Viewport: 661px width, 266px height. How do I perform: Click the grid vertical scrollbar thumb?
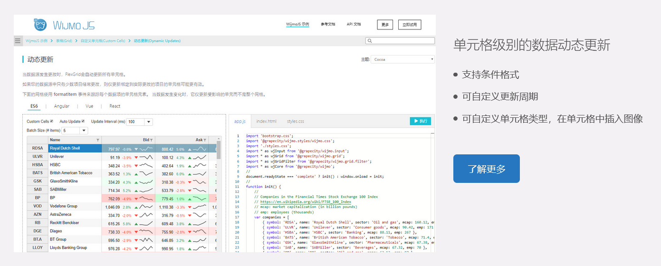point(219,150)
